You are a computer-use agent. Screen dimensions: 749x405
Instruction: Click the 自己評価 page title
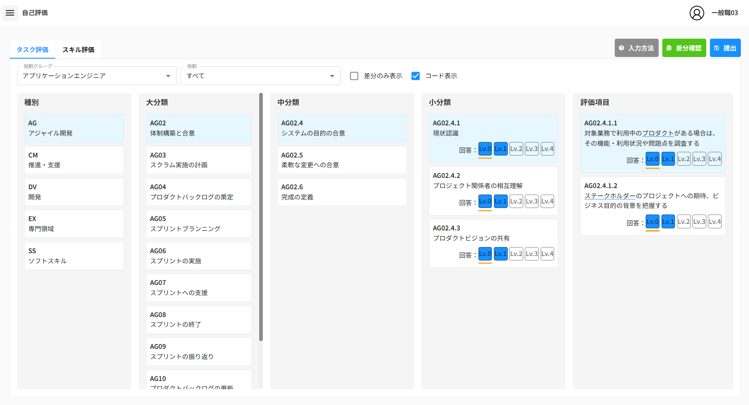35,13
